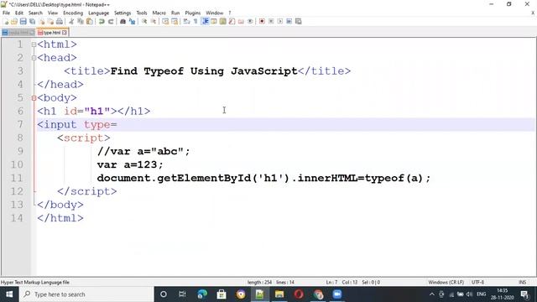Click line 7 '<input type=' code

[x=77, y=125]
